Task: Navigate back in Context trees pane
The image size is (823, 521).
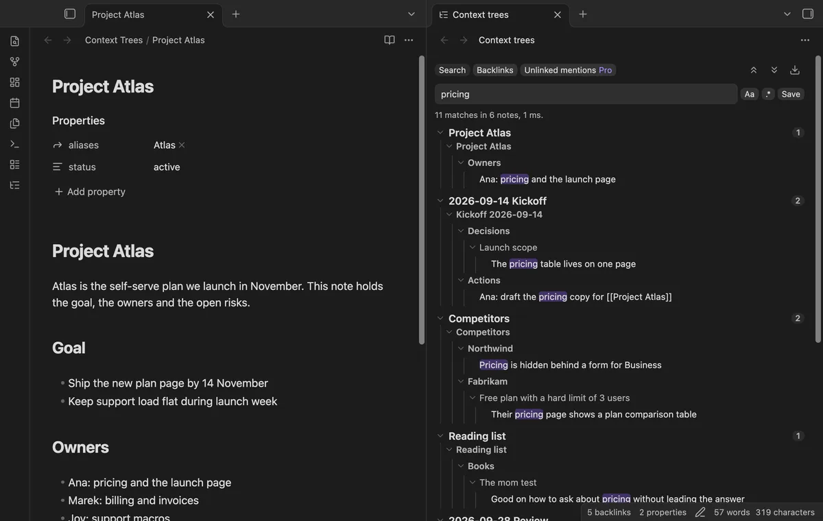Action: 444,40
